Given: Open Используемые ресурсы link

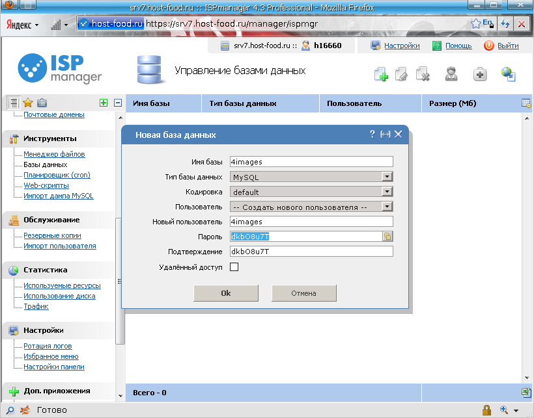Looking at the screenshot, I should [62, 285].
